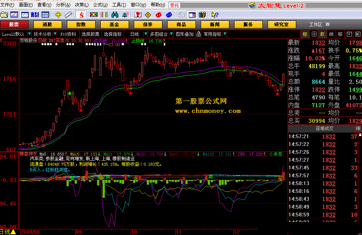This screenshot has height=235, width=362.
Task: Click the padlock icon after 图形叠加
Action: point(198,34)
